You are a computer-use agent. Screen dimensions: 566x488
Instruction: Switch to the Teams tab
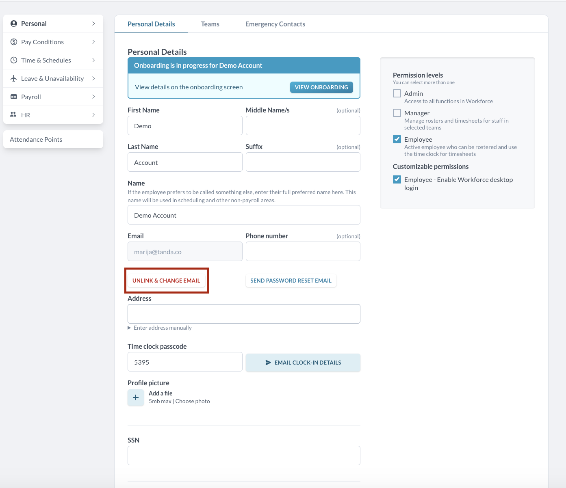pos(210,24)
